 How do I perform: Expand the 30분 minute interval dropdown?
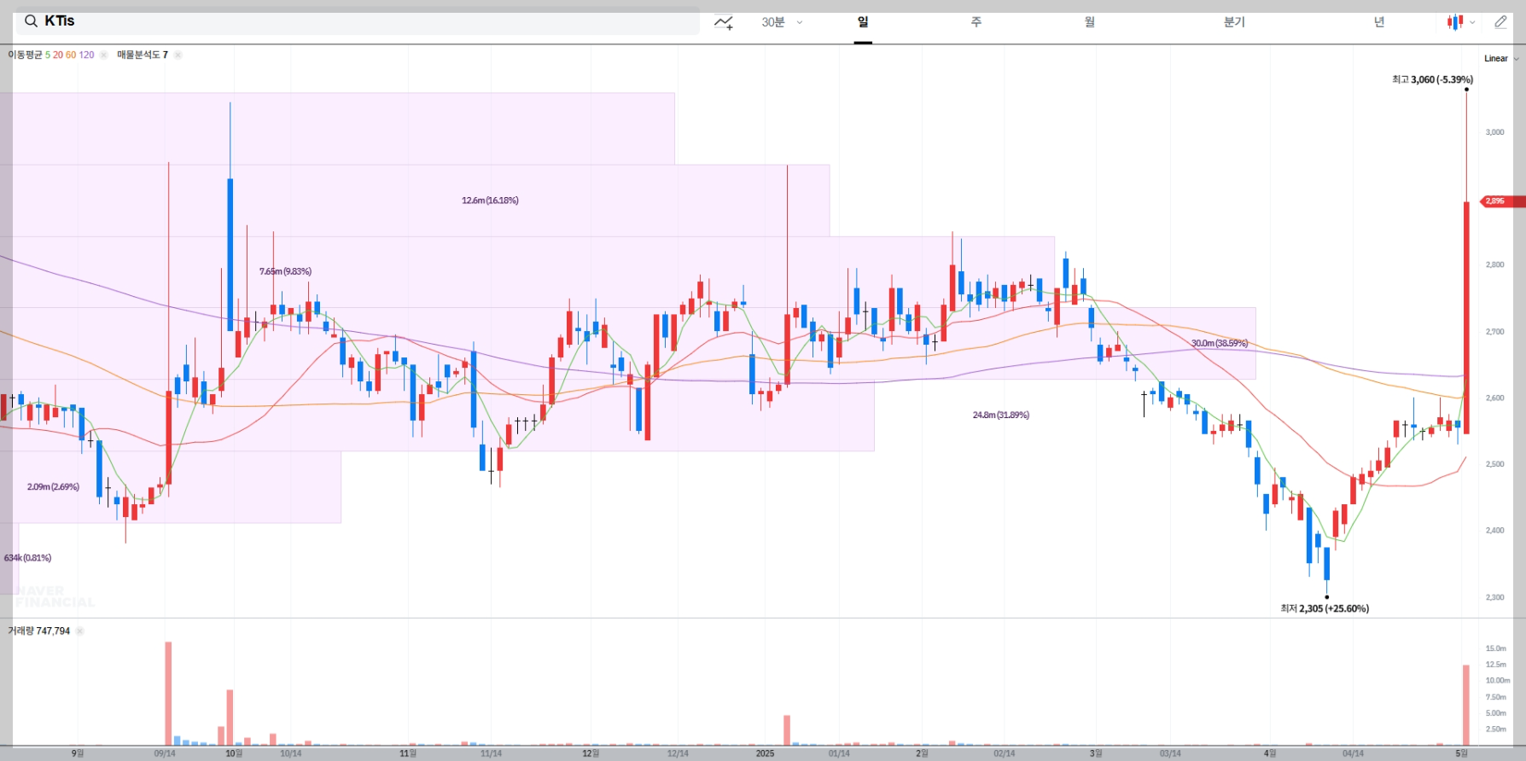(x=800, y=22)
